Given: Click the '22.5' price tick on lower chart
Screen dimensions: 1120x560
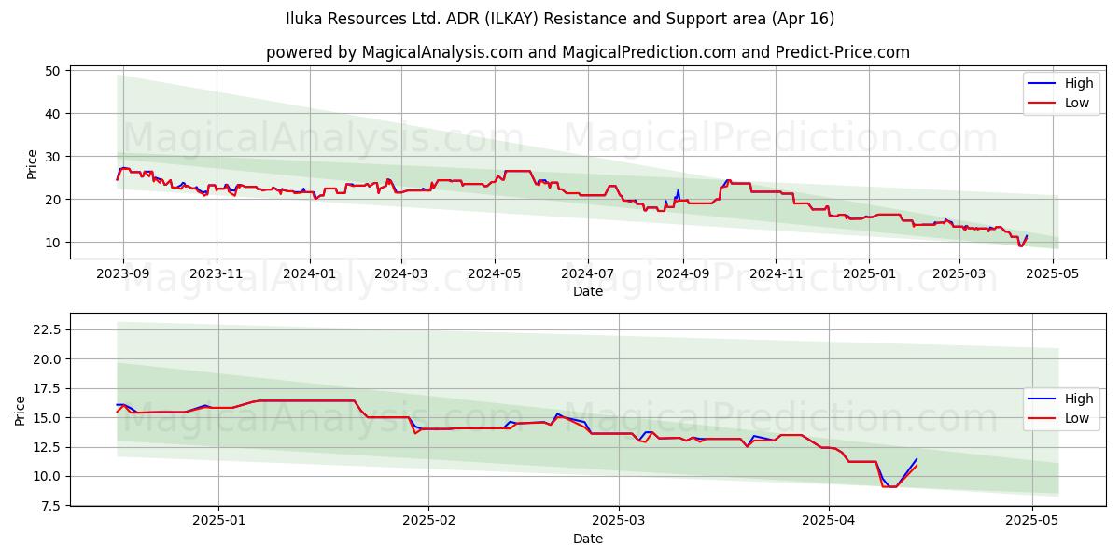Looking at the screenshot, I should (x=48, y=329).
